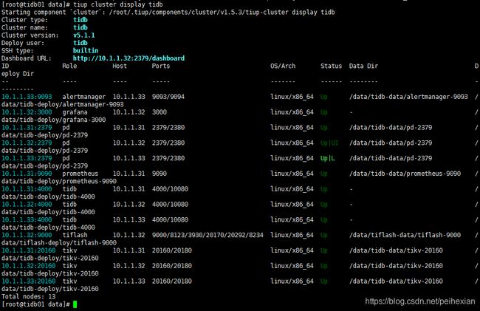The height and width of the screenshot is (311, 480).
Task: Click the tiflash role text
Action: 75,235
